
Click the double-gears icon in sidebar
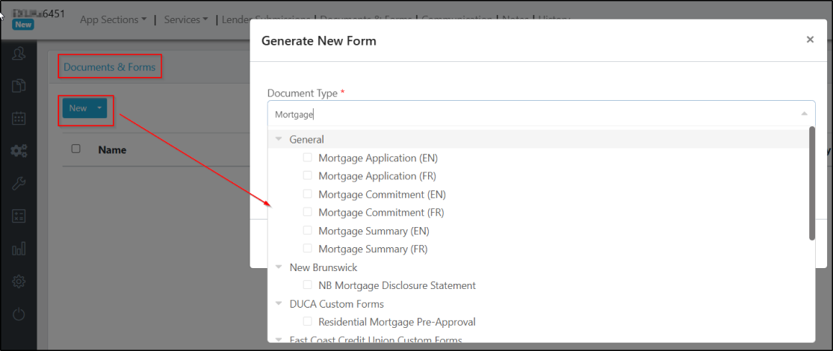pyautogui.click(x=19, y=151)
